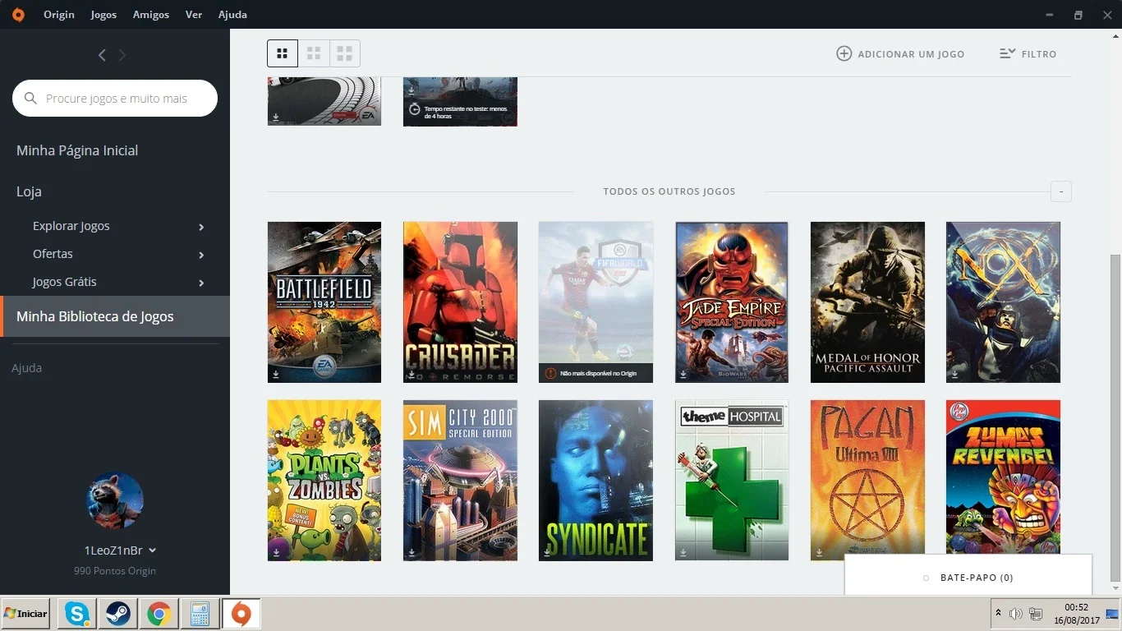Click download icon on Theme Hospital tile
The image size is (1122, 631).
point(683,552)
